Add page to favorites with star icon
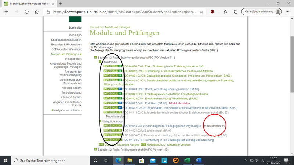 (x=201, y=12)
